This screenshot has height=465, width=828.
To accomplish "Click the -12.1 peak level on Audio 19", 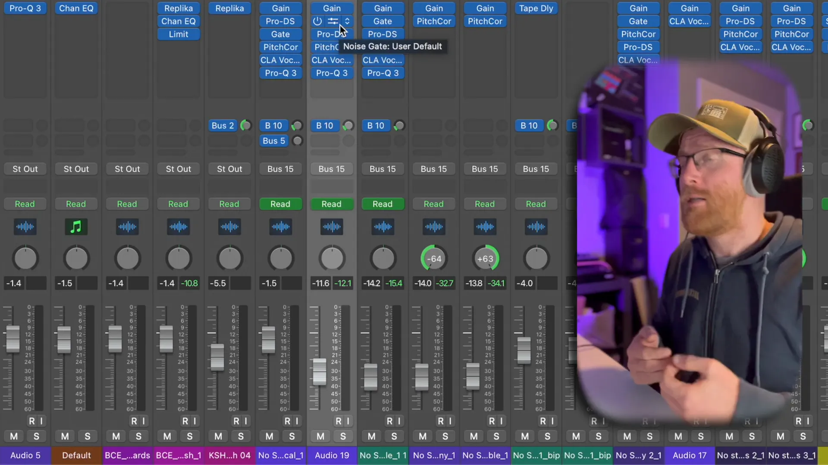I will click(343, 283).
